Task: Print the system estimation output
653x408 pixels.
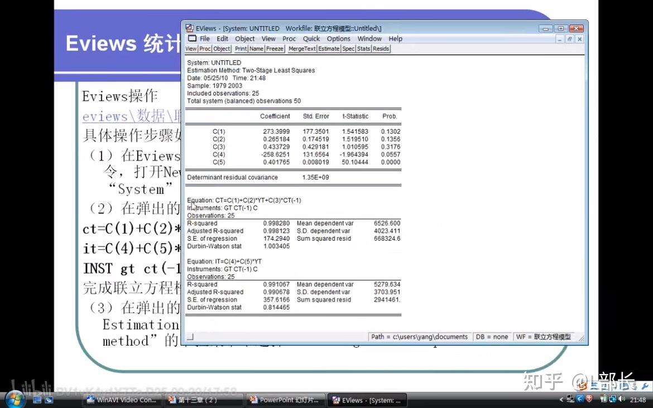Action: [x=240, y=48]
